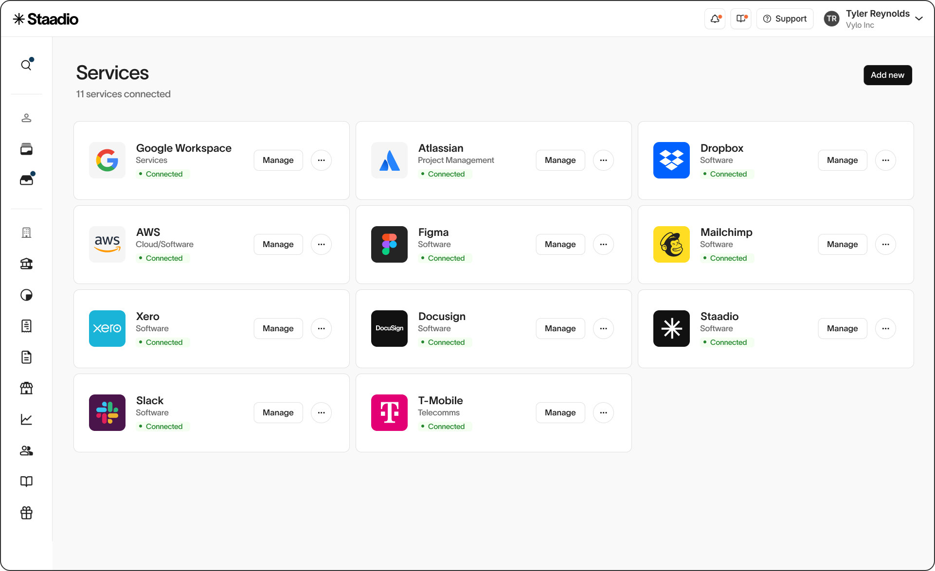The height and width of the screenshot is (571, 935).
Task: Open more options for Docusign
Action: 603,329
